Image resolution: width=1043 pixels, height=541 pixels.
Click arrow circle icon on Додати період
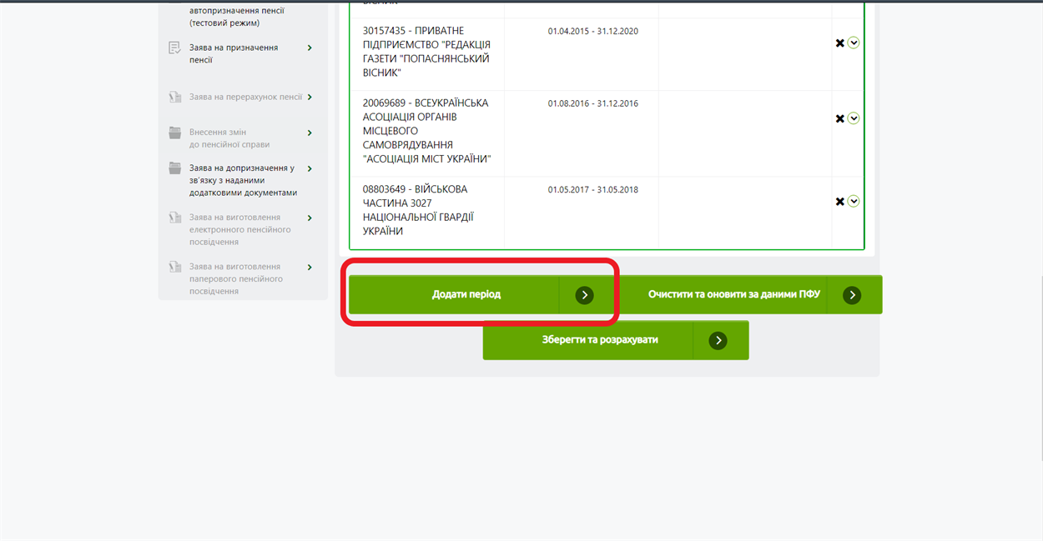click(584, 295)
